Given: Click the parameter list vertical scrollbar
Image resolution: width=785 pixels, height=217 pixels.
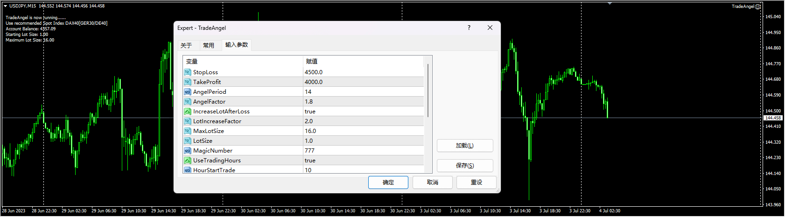Looking at the screenshot, I should (x=428, y=91).
